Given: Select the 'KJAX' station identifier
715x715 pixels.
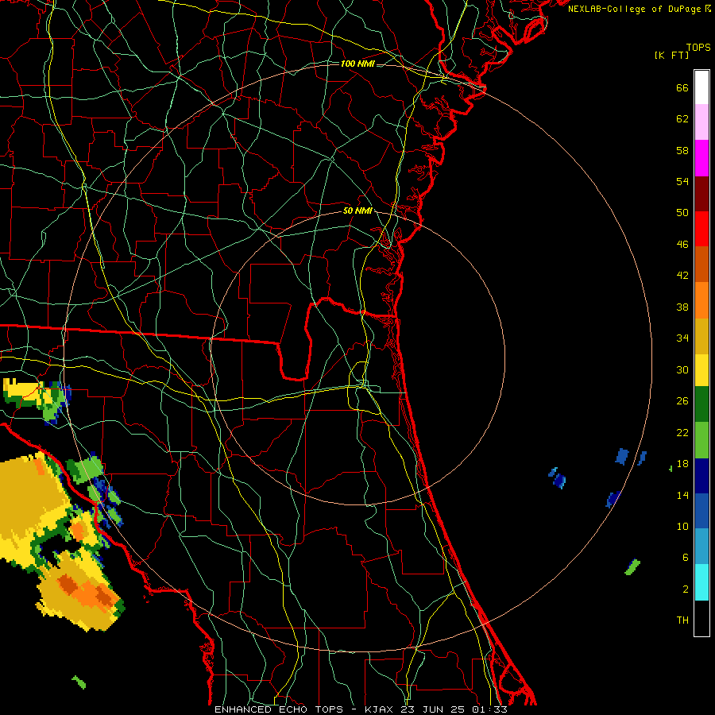Looking at the screenshot, I should pyautogui.click(x=381, y=709).
